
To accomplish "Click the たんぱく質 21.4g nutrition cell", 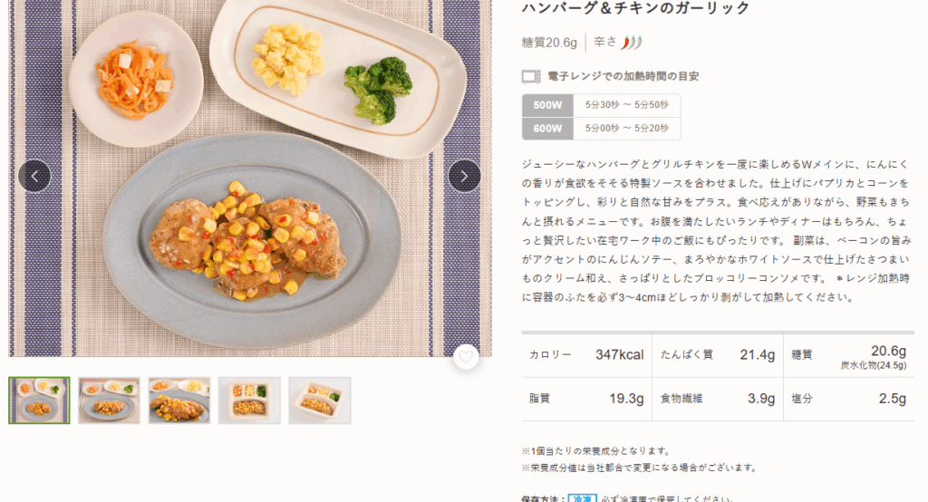I will coord(718,355).
